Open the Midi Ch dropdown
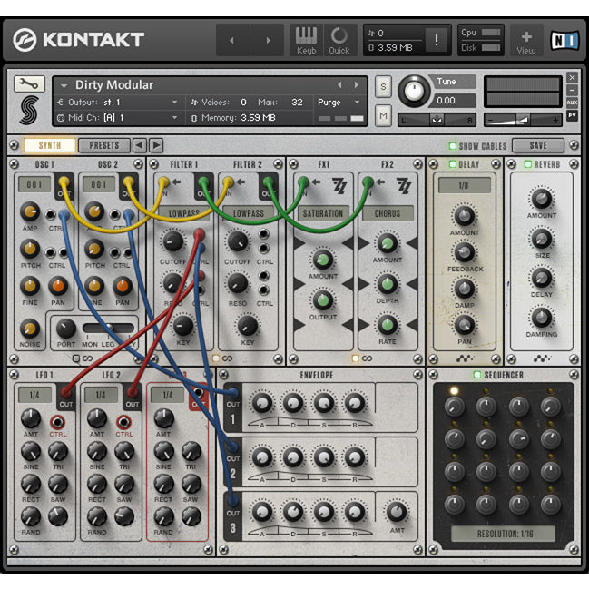This screenshot has width=589, height=589. coord(118,118)
